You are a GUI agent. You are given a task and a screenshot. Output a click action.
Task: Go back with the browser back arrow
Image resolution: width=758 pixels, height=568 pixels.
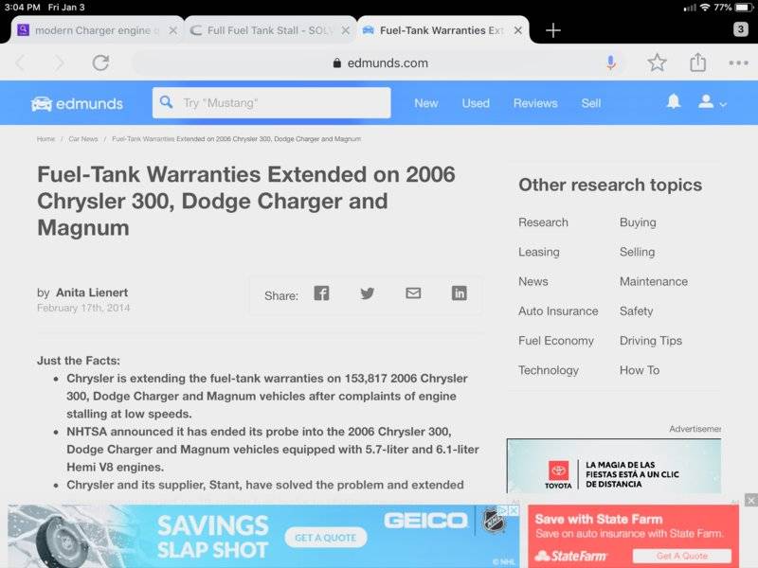click(x=20, y=62)
